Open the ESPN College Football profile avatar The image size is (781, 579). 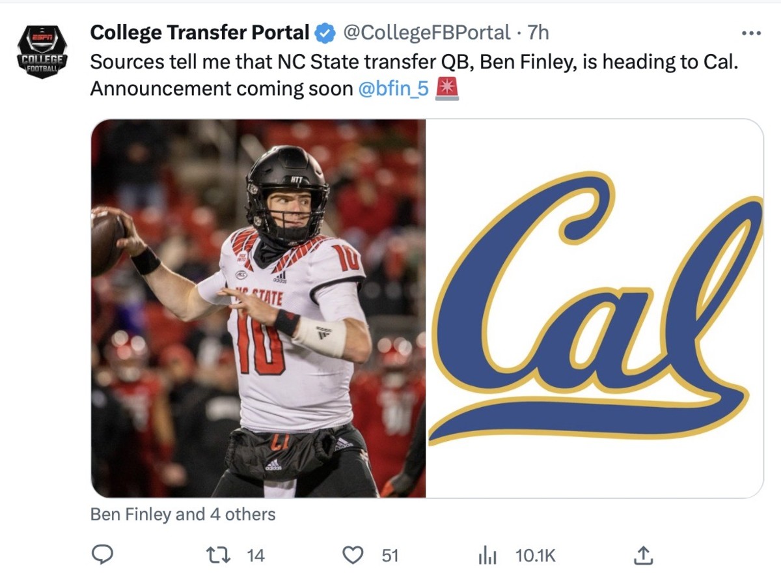tap(42, 51)
